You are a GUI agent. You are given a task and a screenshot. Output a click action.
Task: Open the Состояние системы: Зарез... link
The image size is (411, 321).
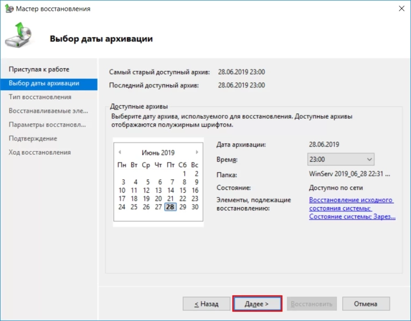point(352,216)
